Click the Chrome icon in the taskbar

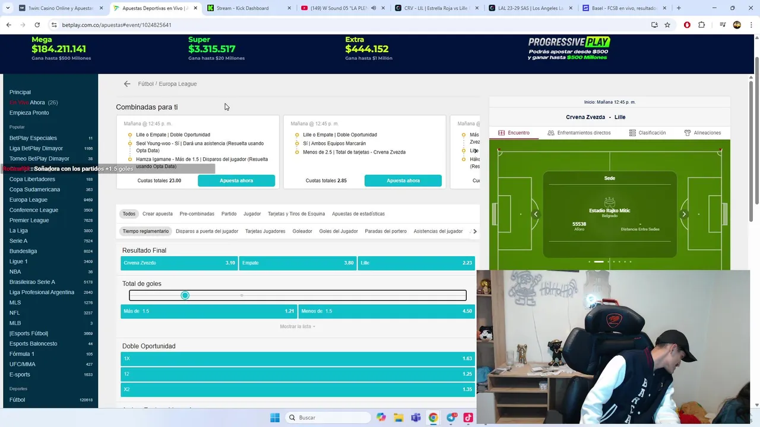tap(433, 418)
